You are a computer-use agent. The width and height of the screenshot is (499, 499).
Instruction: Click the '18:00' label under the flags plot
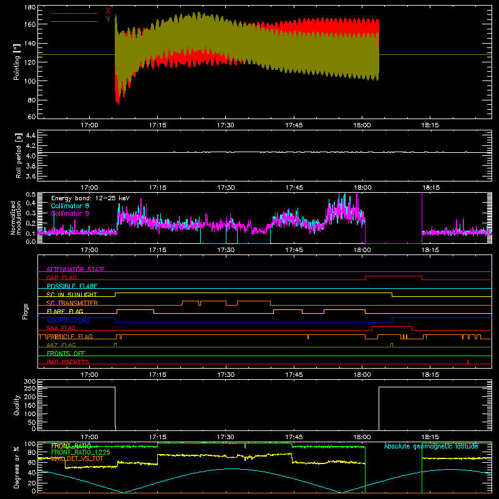(362, 375)
